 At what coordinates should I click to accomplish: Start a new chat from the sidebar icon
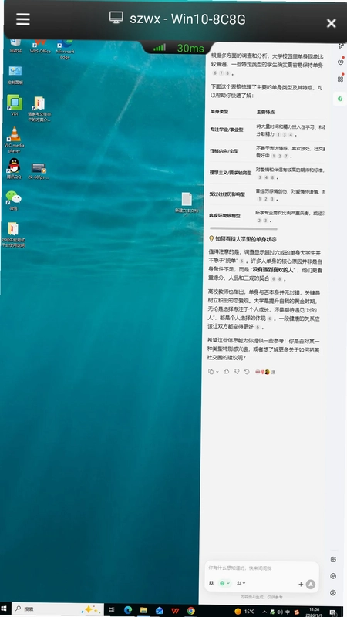pyautogui.click(x=333, y=559)
